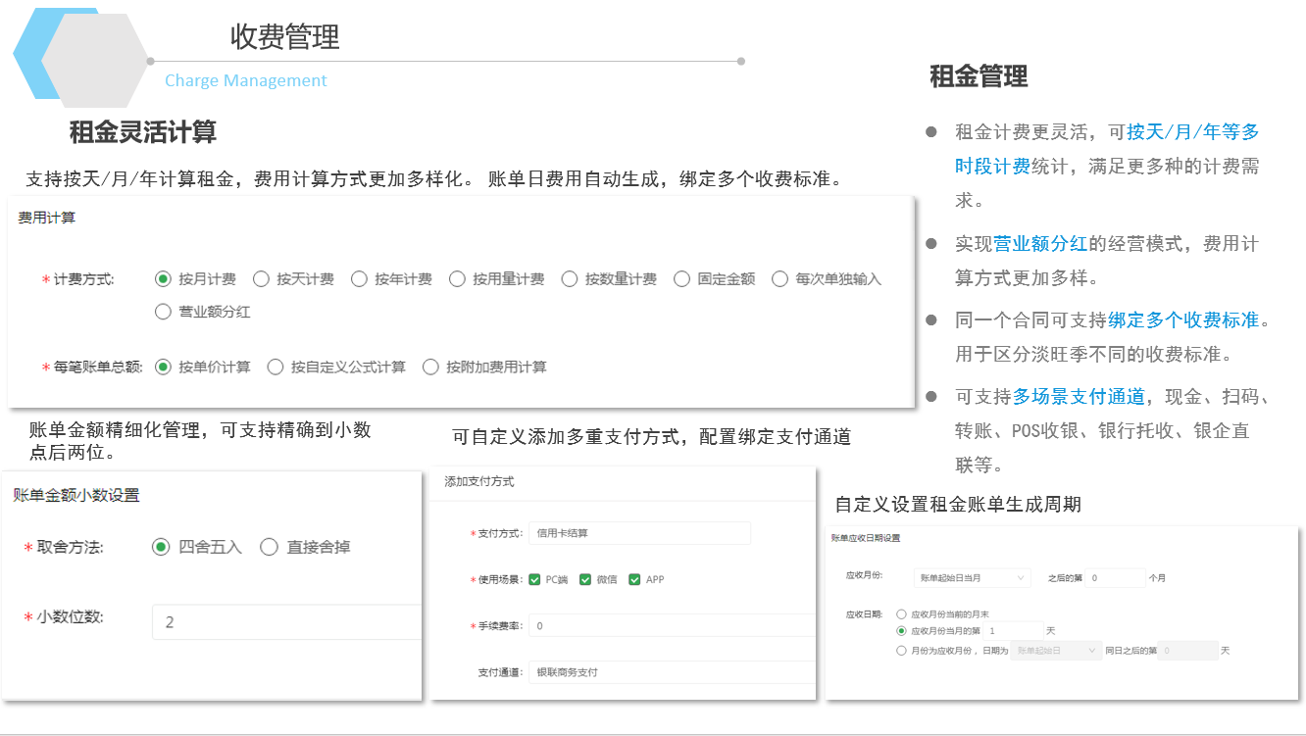Open the disabled 账单起始日 dropdown
The image size is (1306, 736).
[x=1056, y=650]
